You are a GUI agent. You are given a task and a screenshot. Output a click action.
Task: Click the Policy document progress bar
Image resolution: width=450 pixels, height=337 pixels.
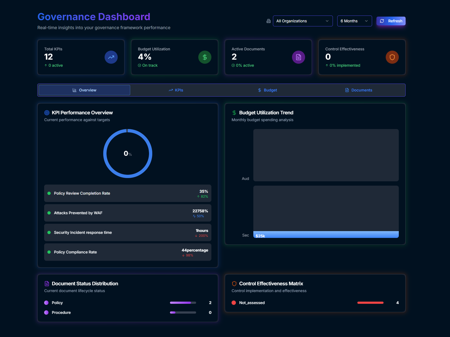click(x=183, y=303)
